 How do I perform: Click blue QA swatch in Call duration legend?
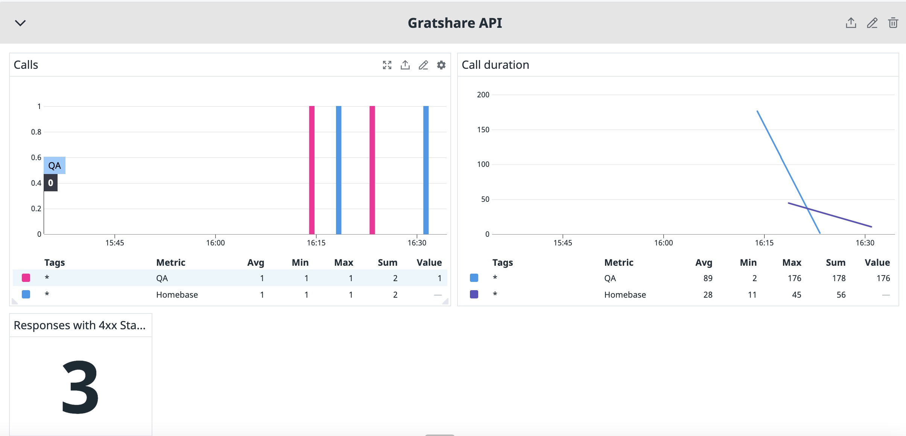pyautogui.click(x=474, y=278)
